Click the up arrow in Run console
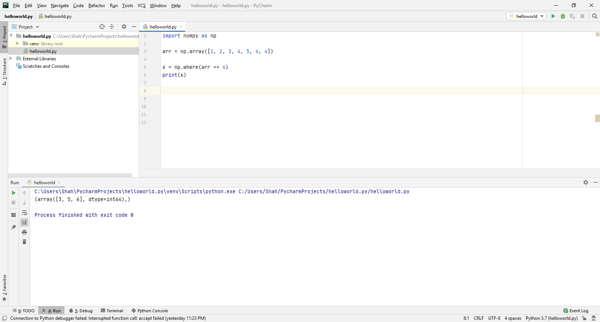This screenshot has width=600, height=322. 24,193
